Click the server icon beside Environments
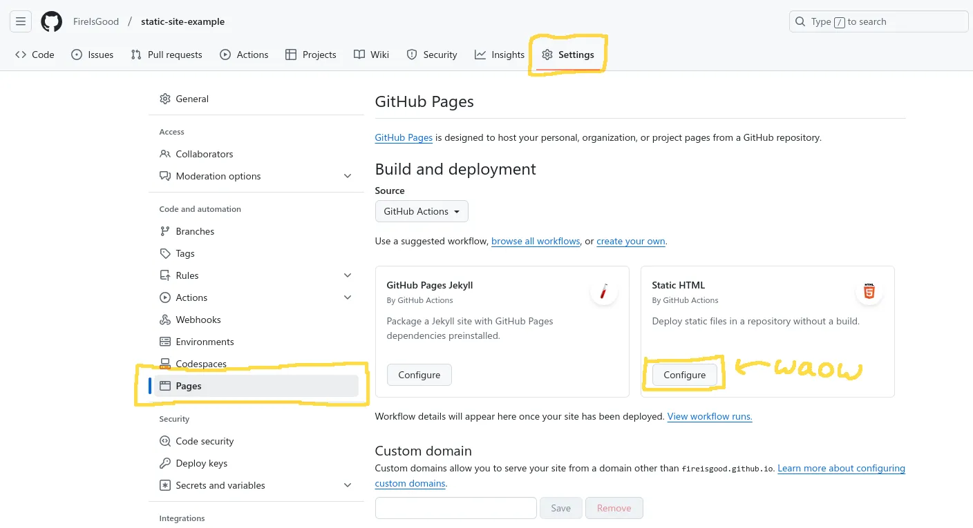Screen dimensions: 973x528 point(165,342)
